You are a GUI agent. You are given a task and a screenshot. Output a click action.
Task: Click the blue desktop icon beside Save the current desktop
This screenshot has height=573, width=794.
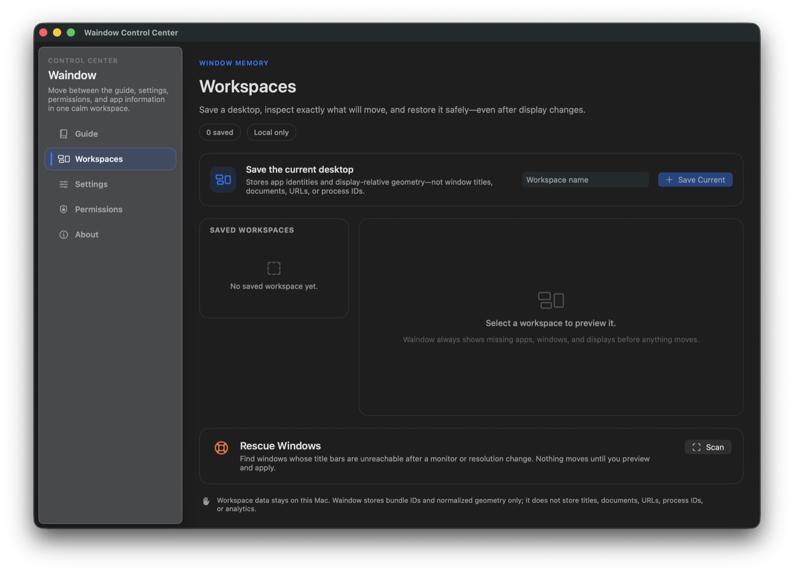click(x=223, y=180)
